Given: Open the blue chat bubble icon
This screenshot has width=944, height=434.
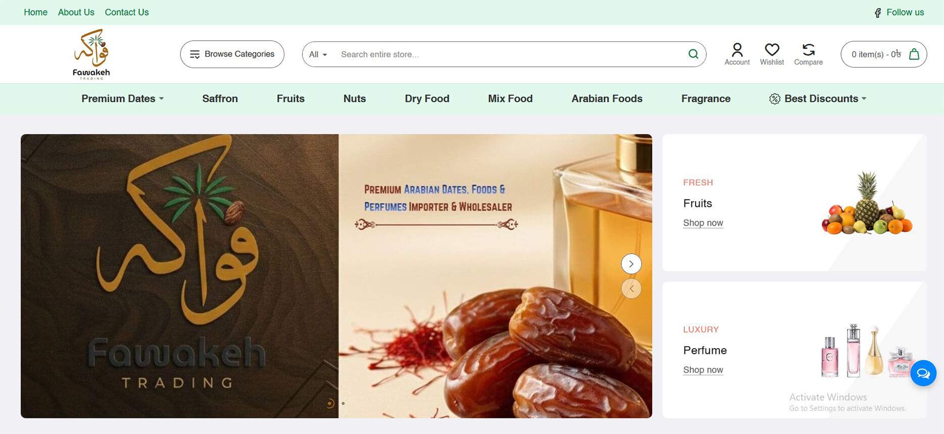Looking at the screenshot, I should coord(923,373).
